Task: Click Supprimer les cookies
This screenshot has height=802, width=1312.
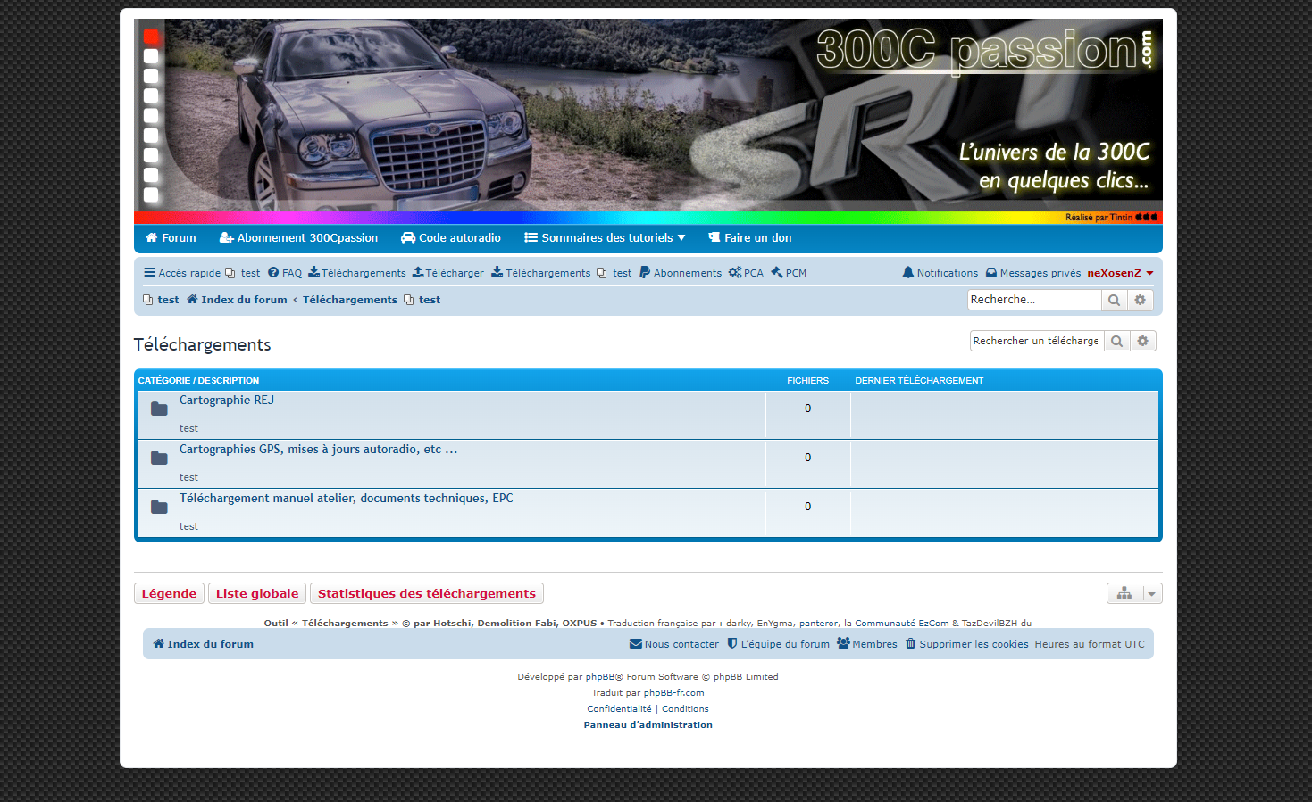Action: point(967,644)
